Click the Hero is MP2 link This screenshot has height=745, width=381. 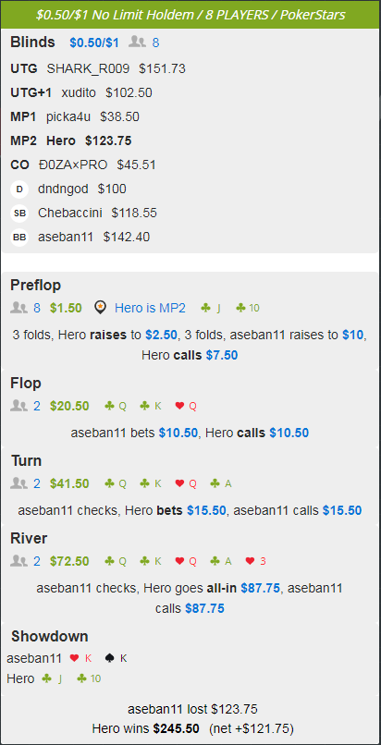(150, 308)
